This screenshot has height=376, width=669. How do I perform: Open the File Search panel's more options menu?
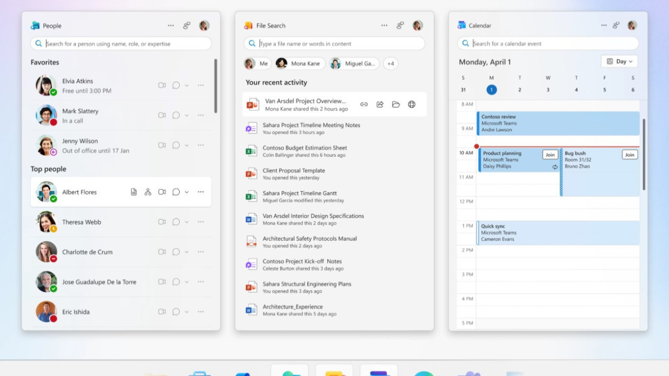[384, 25]
